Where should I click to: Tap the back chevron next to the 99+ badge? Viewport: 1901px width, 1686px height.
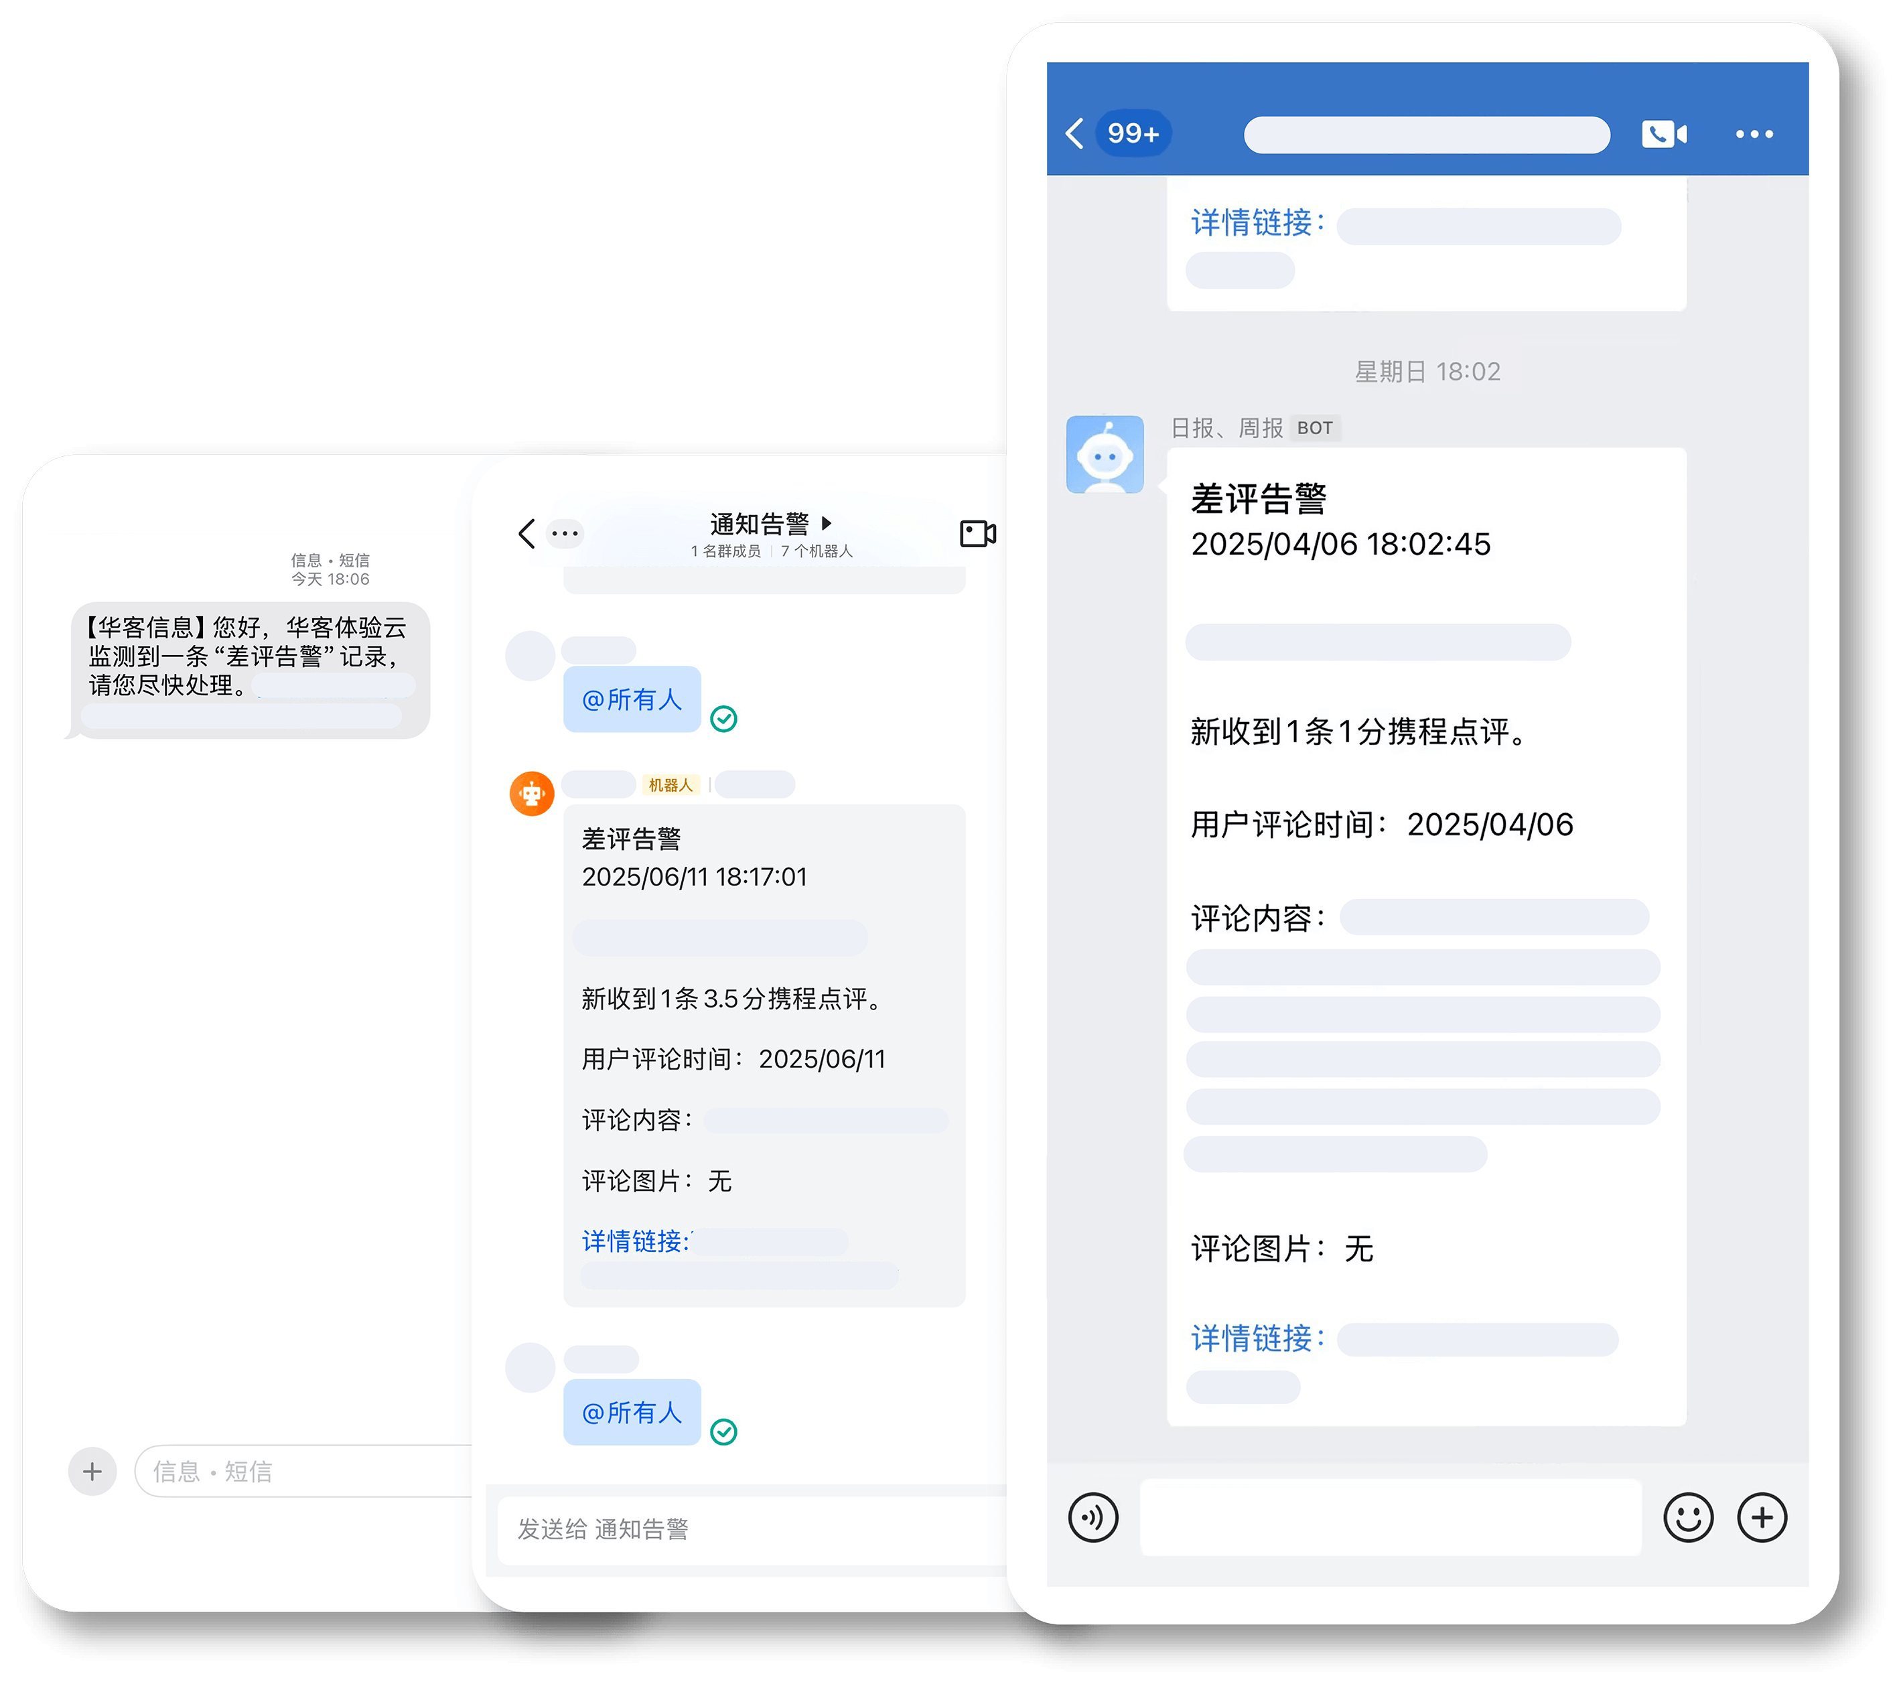[x=1074, y=134]
